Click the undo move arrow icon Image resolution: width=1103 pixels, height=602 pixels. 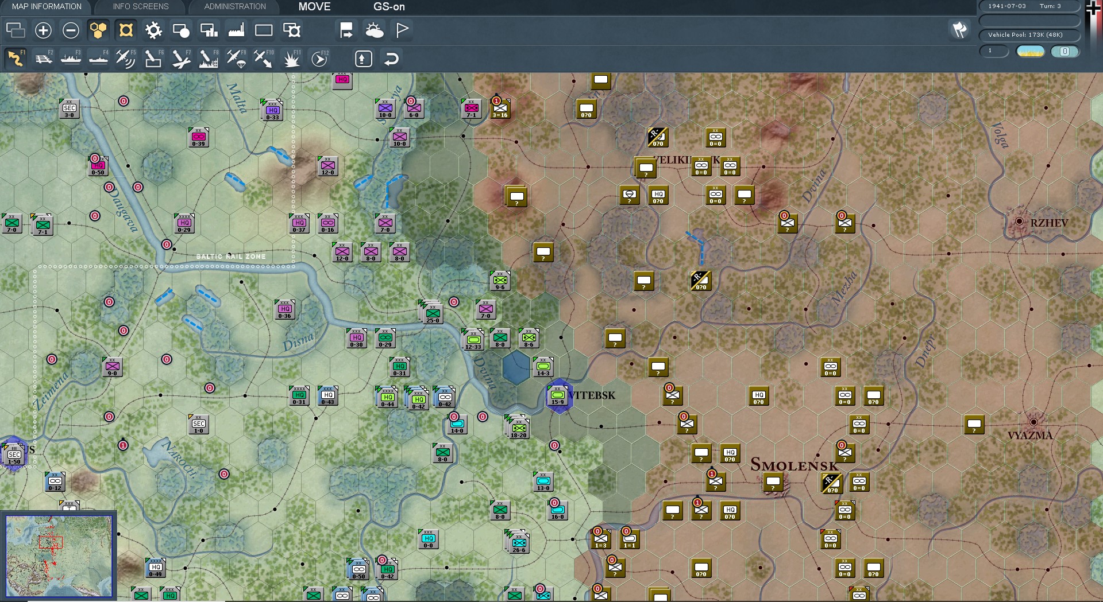tap(391, 59)
